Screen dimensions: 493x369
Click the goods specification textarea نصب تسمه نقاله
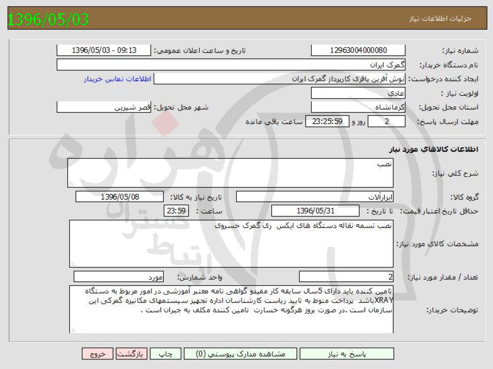[232, 244]
